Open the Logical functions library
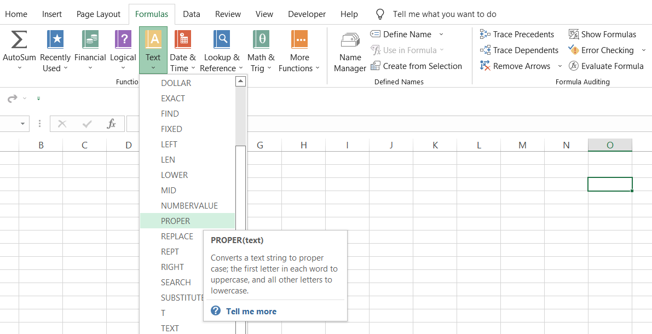This screenshot has width=652, height=334. (123, 41)
